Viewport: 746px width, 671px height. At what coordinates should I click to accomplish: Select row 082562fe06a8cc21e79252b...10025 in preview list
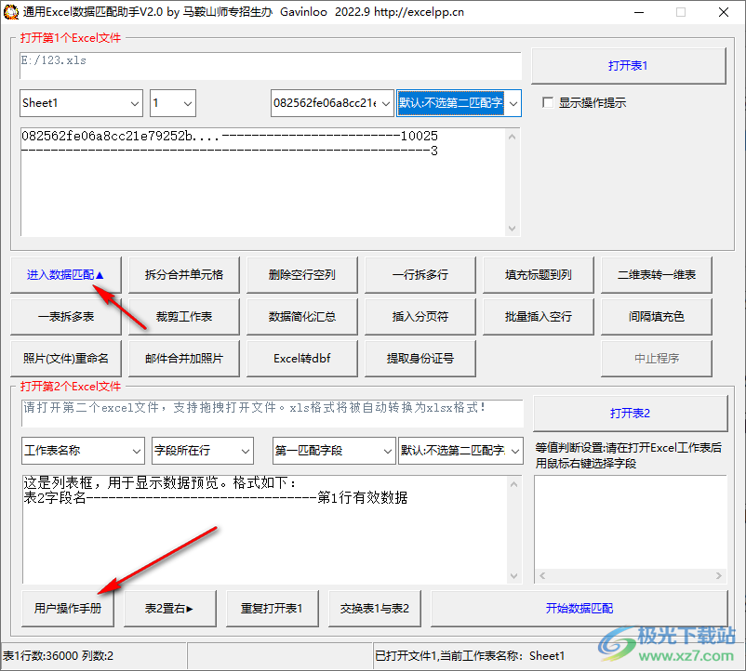coord(230,136)
